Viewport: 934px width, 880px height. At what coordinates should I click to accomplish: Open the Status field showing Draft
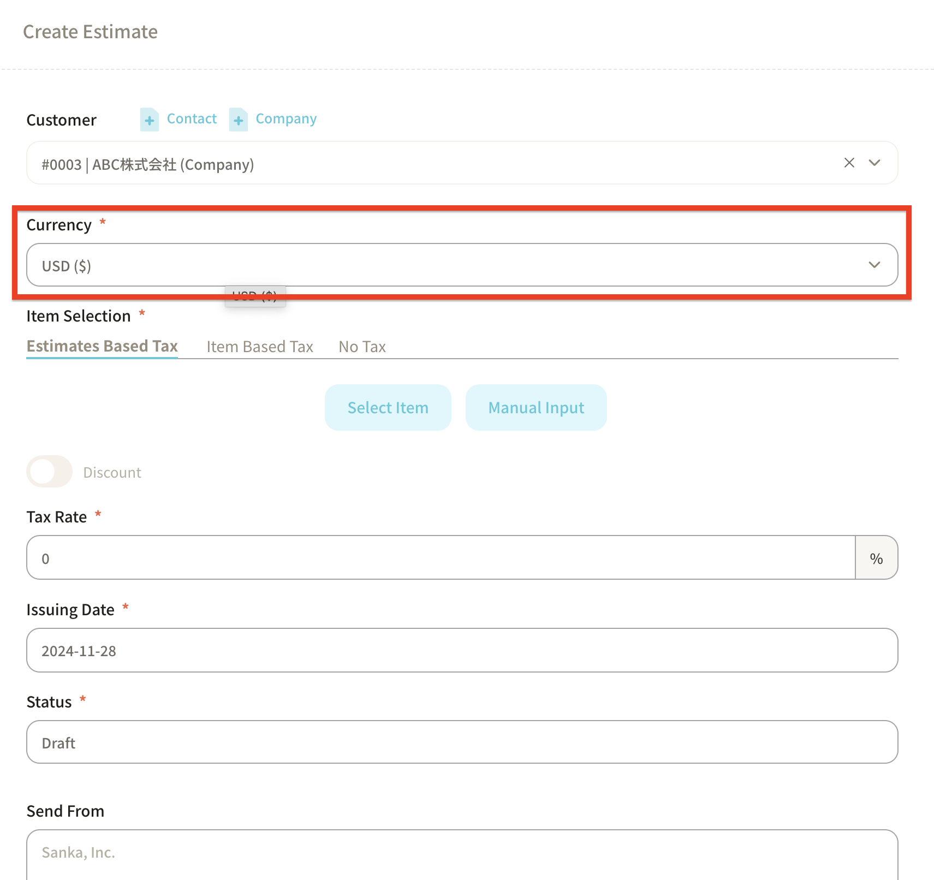point(462,742)
